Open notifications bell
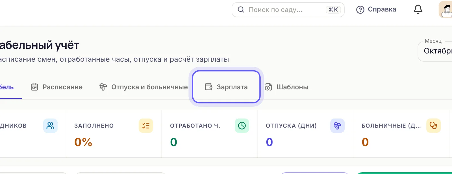Screen dimensions: 452x174 [x=418, y=10]
